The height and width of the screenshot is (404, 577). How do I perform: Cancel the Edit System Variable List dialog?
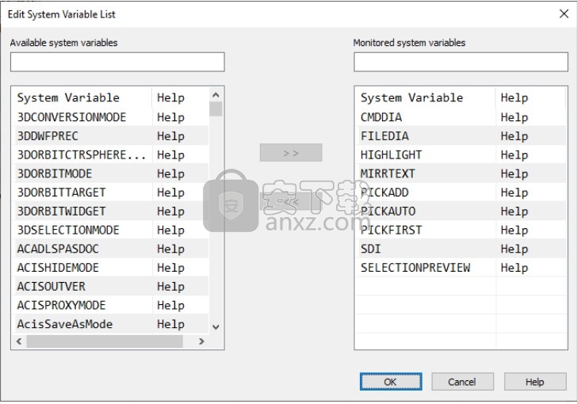tap(462, 382)
